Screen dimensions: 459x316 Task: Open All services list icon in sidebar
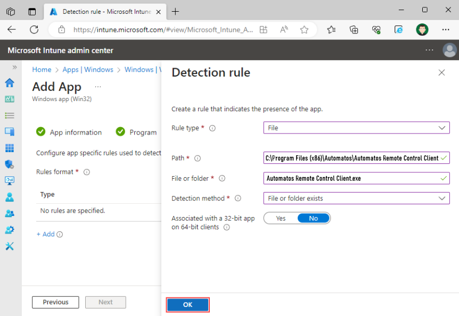[x=10, y=115]
